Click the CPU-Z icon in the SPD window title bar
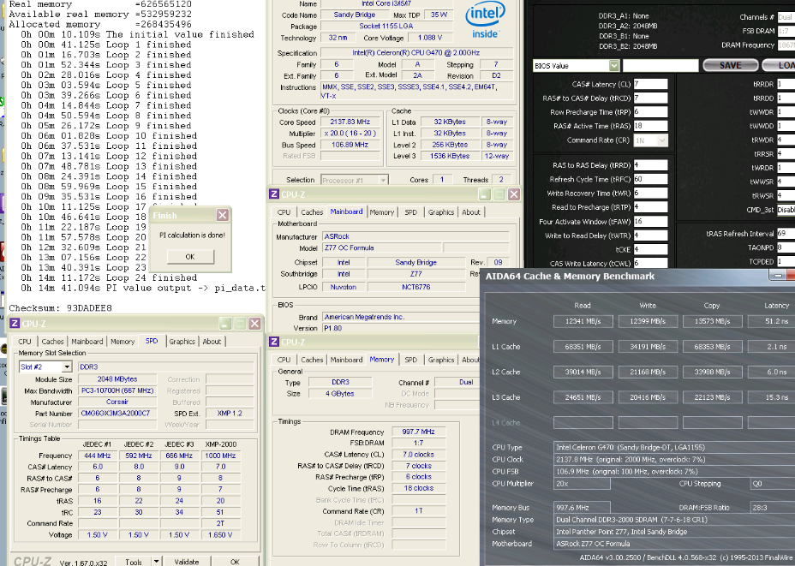795x566 pixels. pos(15,324)
